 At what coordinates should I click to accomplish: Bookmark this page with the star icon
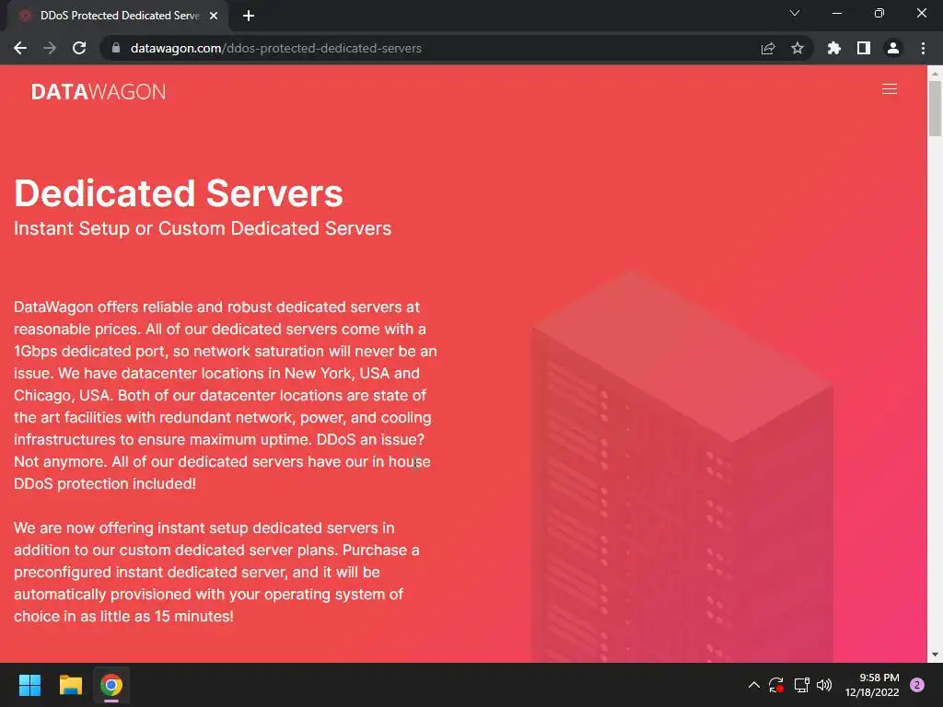tap(797, 48)
